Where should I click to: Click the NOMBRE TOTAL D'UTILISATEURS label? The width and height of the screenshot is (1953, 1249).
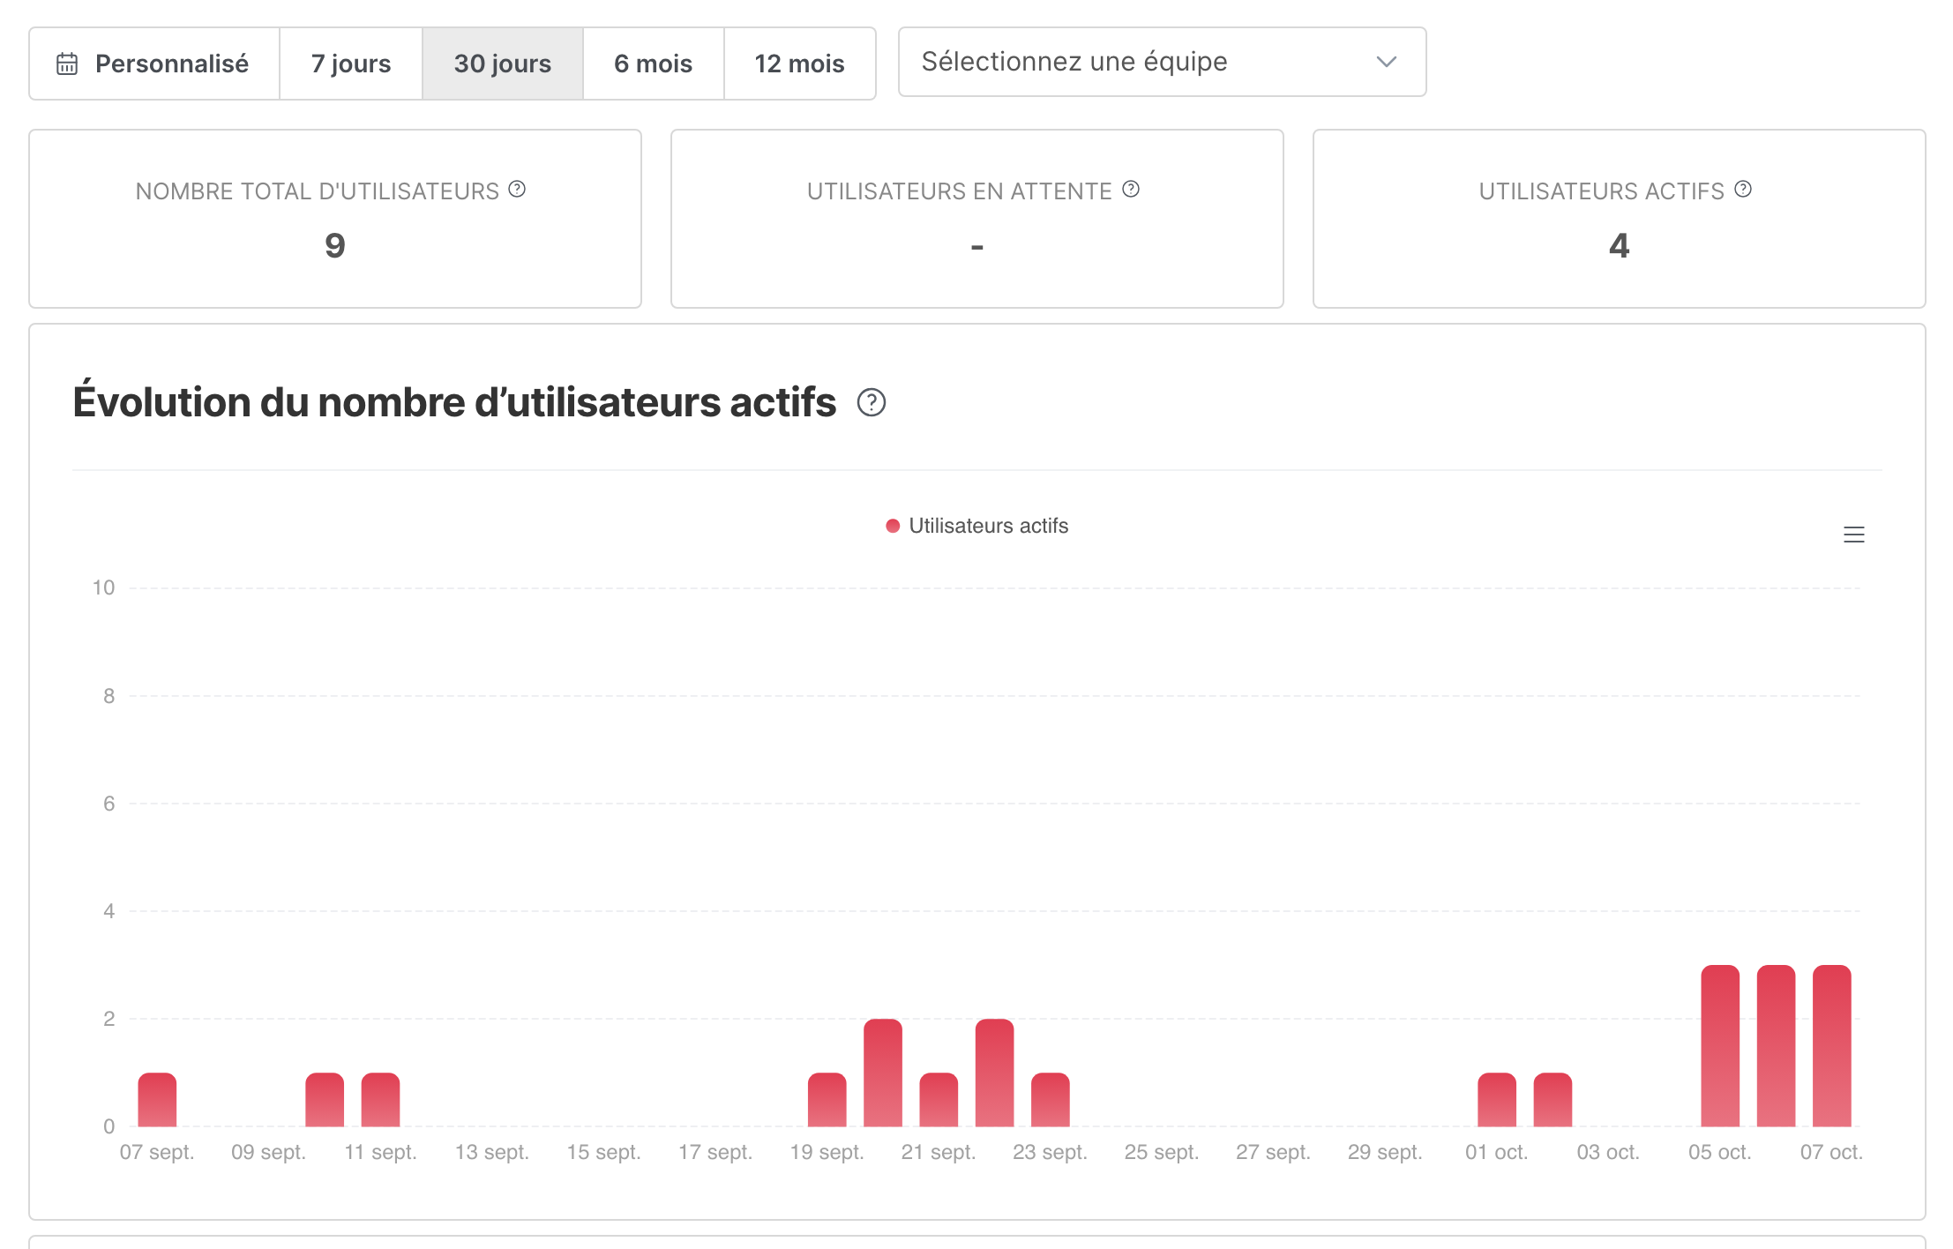[318, 191]
